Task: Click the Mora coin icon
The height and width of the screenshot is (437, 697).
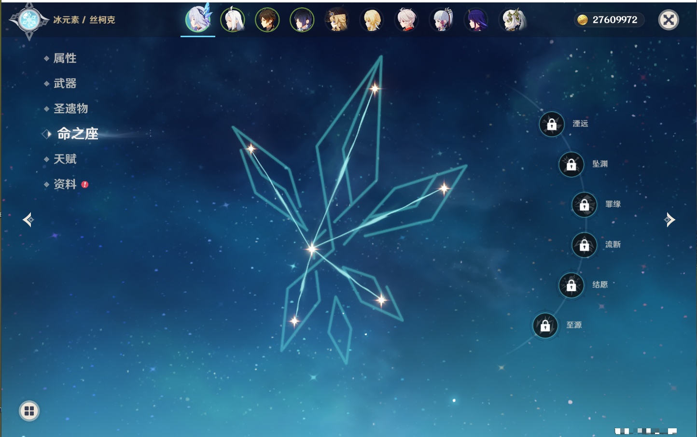Action: [x=583, y=20]
